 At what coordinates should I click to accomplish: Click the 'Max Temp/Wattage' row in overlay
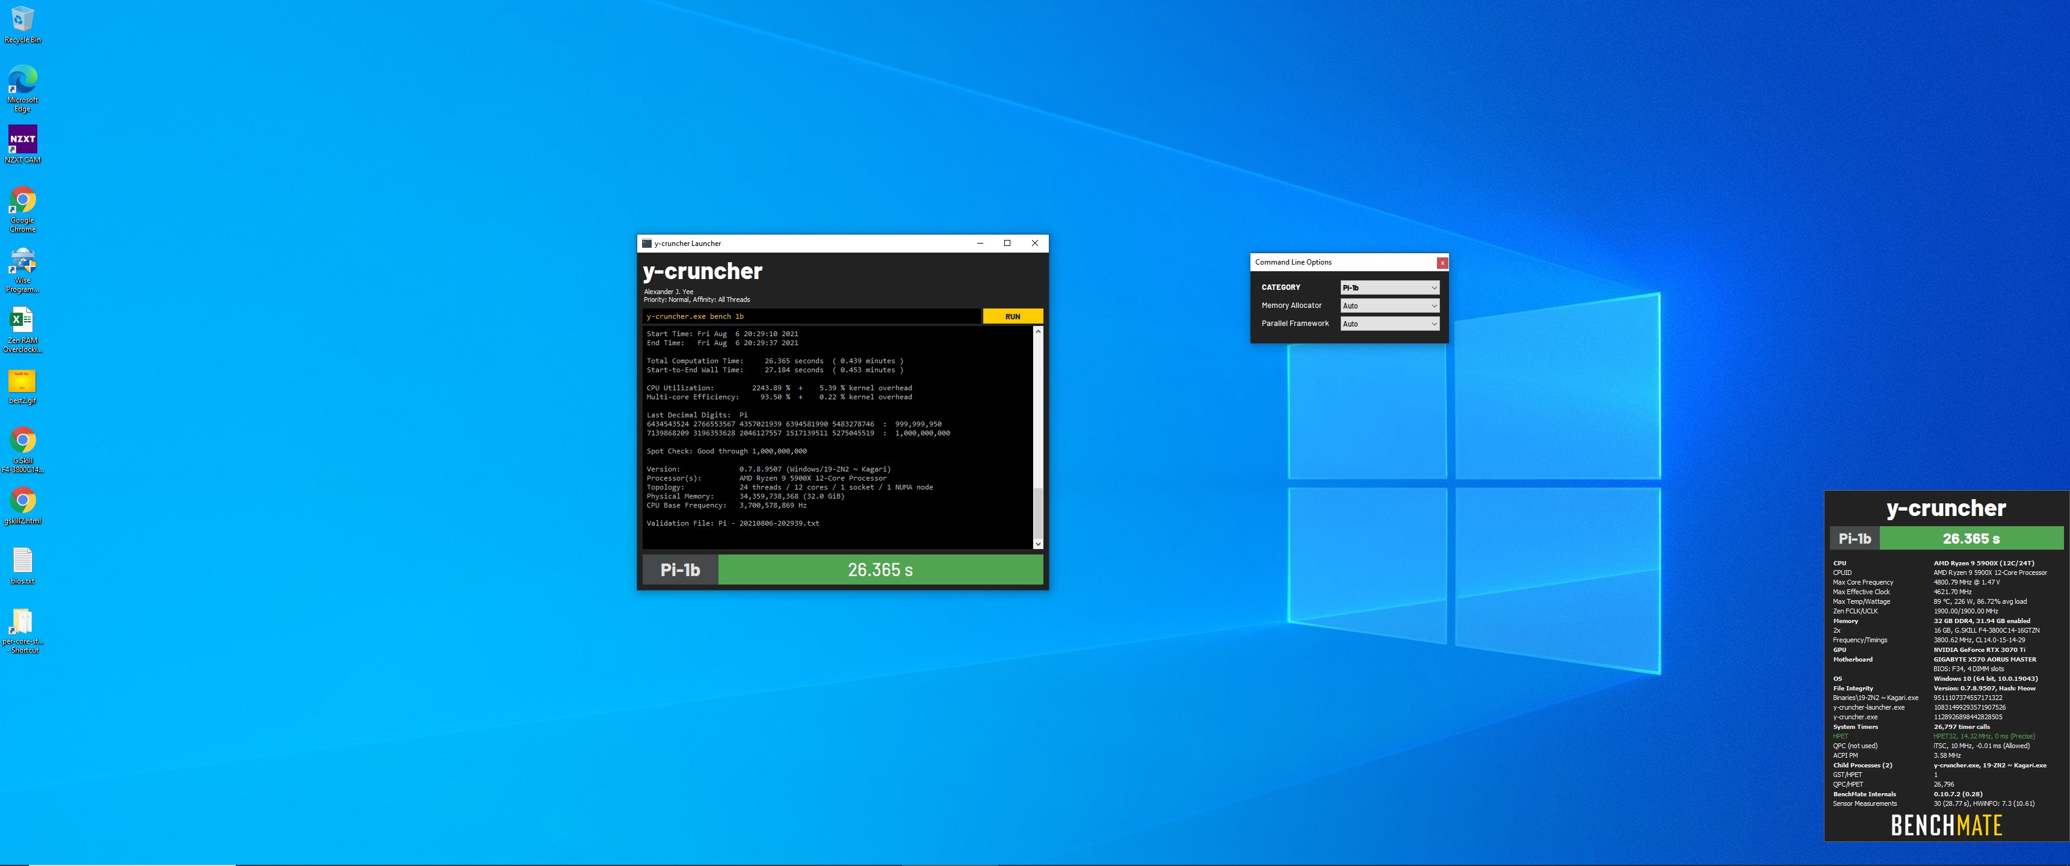(1945, 602)
